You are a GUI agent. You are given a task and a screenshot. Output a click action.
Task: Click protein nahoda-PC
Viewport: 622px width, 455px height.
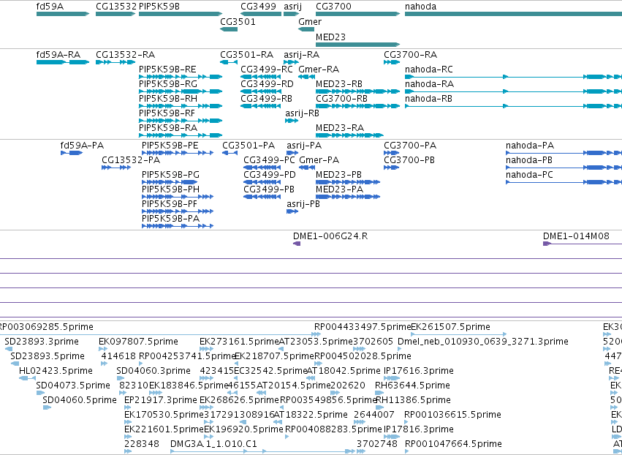[x=564, y=182]
